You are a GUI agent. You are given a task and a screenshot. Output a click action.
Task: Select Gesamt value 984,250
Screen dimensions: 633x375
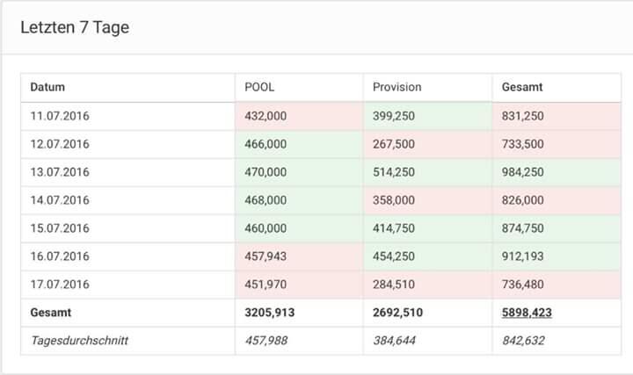(522, 172)
